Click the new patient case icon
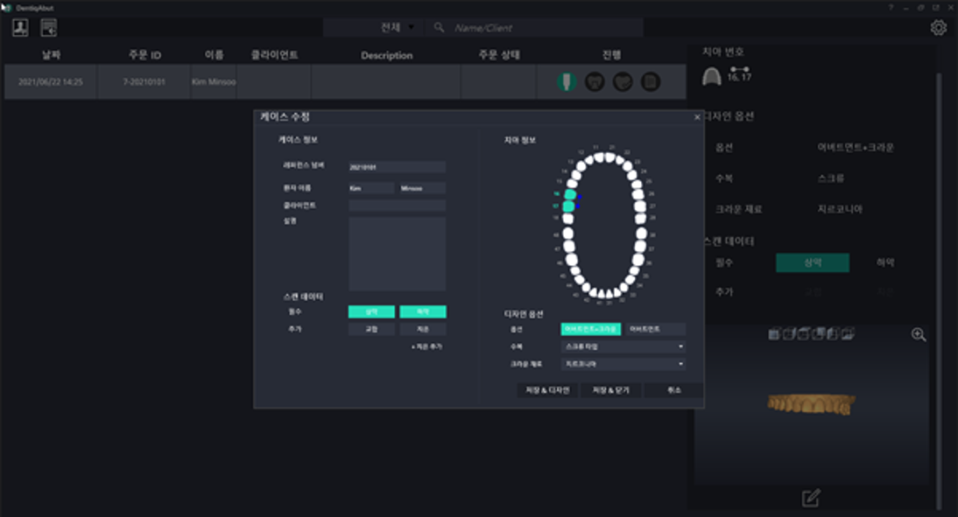 point(20,27)
